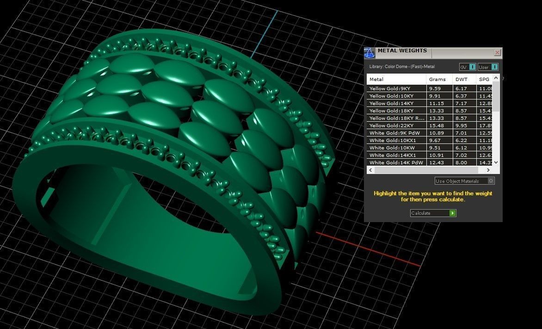The height and width of the screenshot is (329, 542).
Task: Click the 6.17 DWT value
Action: [461, 88]
